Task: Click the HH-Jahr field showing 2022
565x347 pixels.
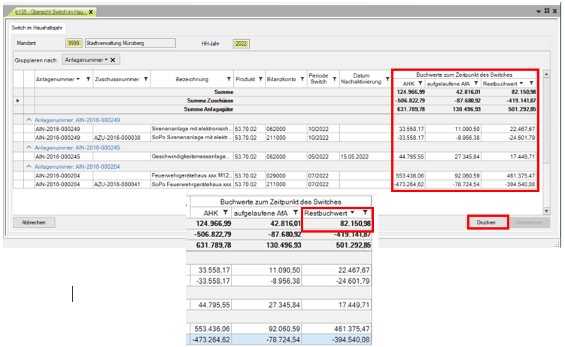Action: pyautogui.click(x=241, y=43)
